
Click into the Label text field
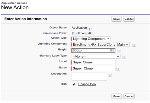point(93,62)
